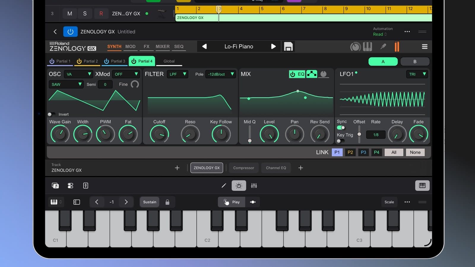Switch to the MOD tab
The width and height of the screenshot is (475, 267).
[x=130, y=47]
